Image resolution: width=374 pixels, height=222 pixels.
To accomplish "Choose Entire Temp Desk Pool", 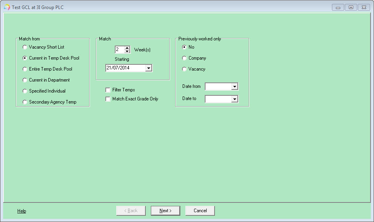I will (x=25, y=69).
